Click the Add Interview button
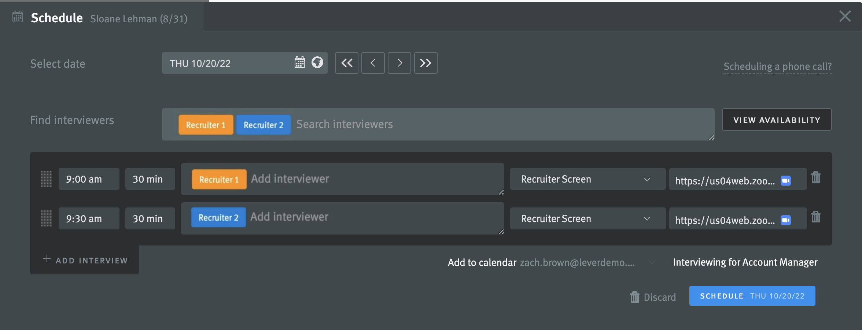The width and height of the screenshot is (862, 330). pos(85,260)
